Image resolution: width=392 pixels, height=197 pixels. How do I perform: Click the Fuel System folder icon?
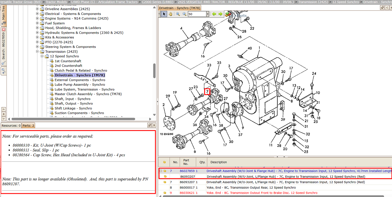click(x=42, y=23)
